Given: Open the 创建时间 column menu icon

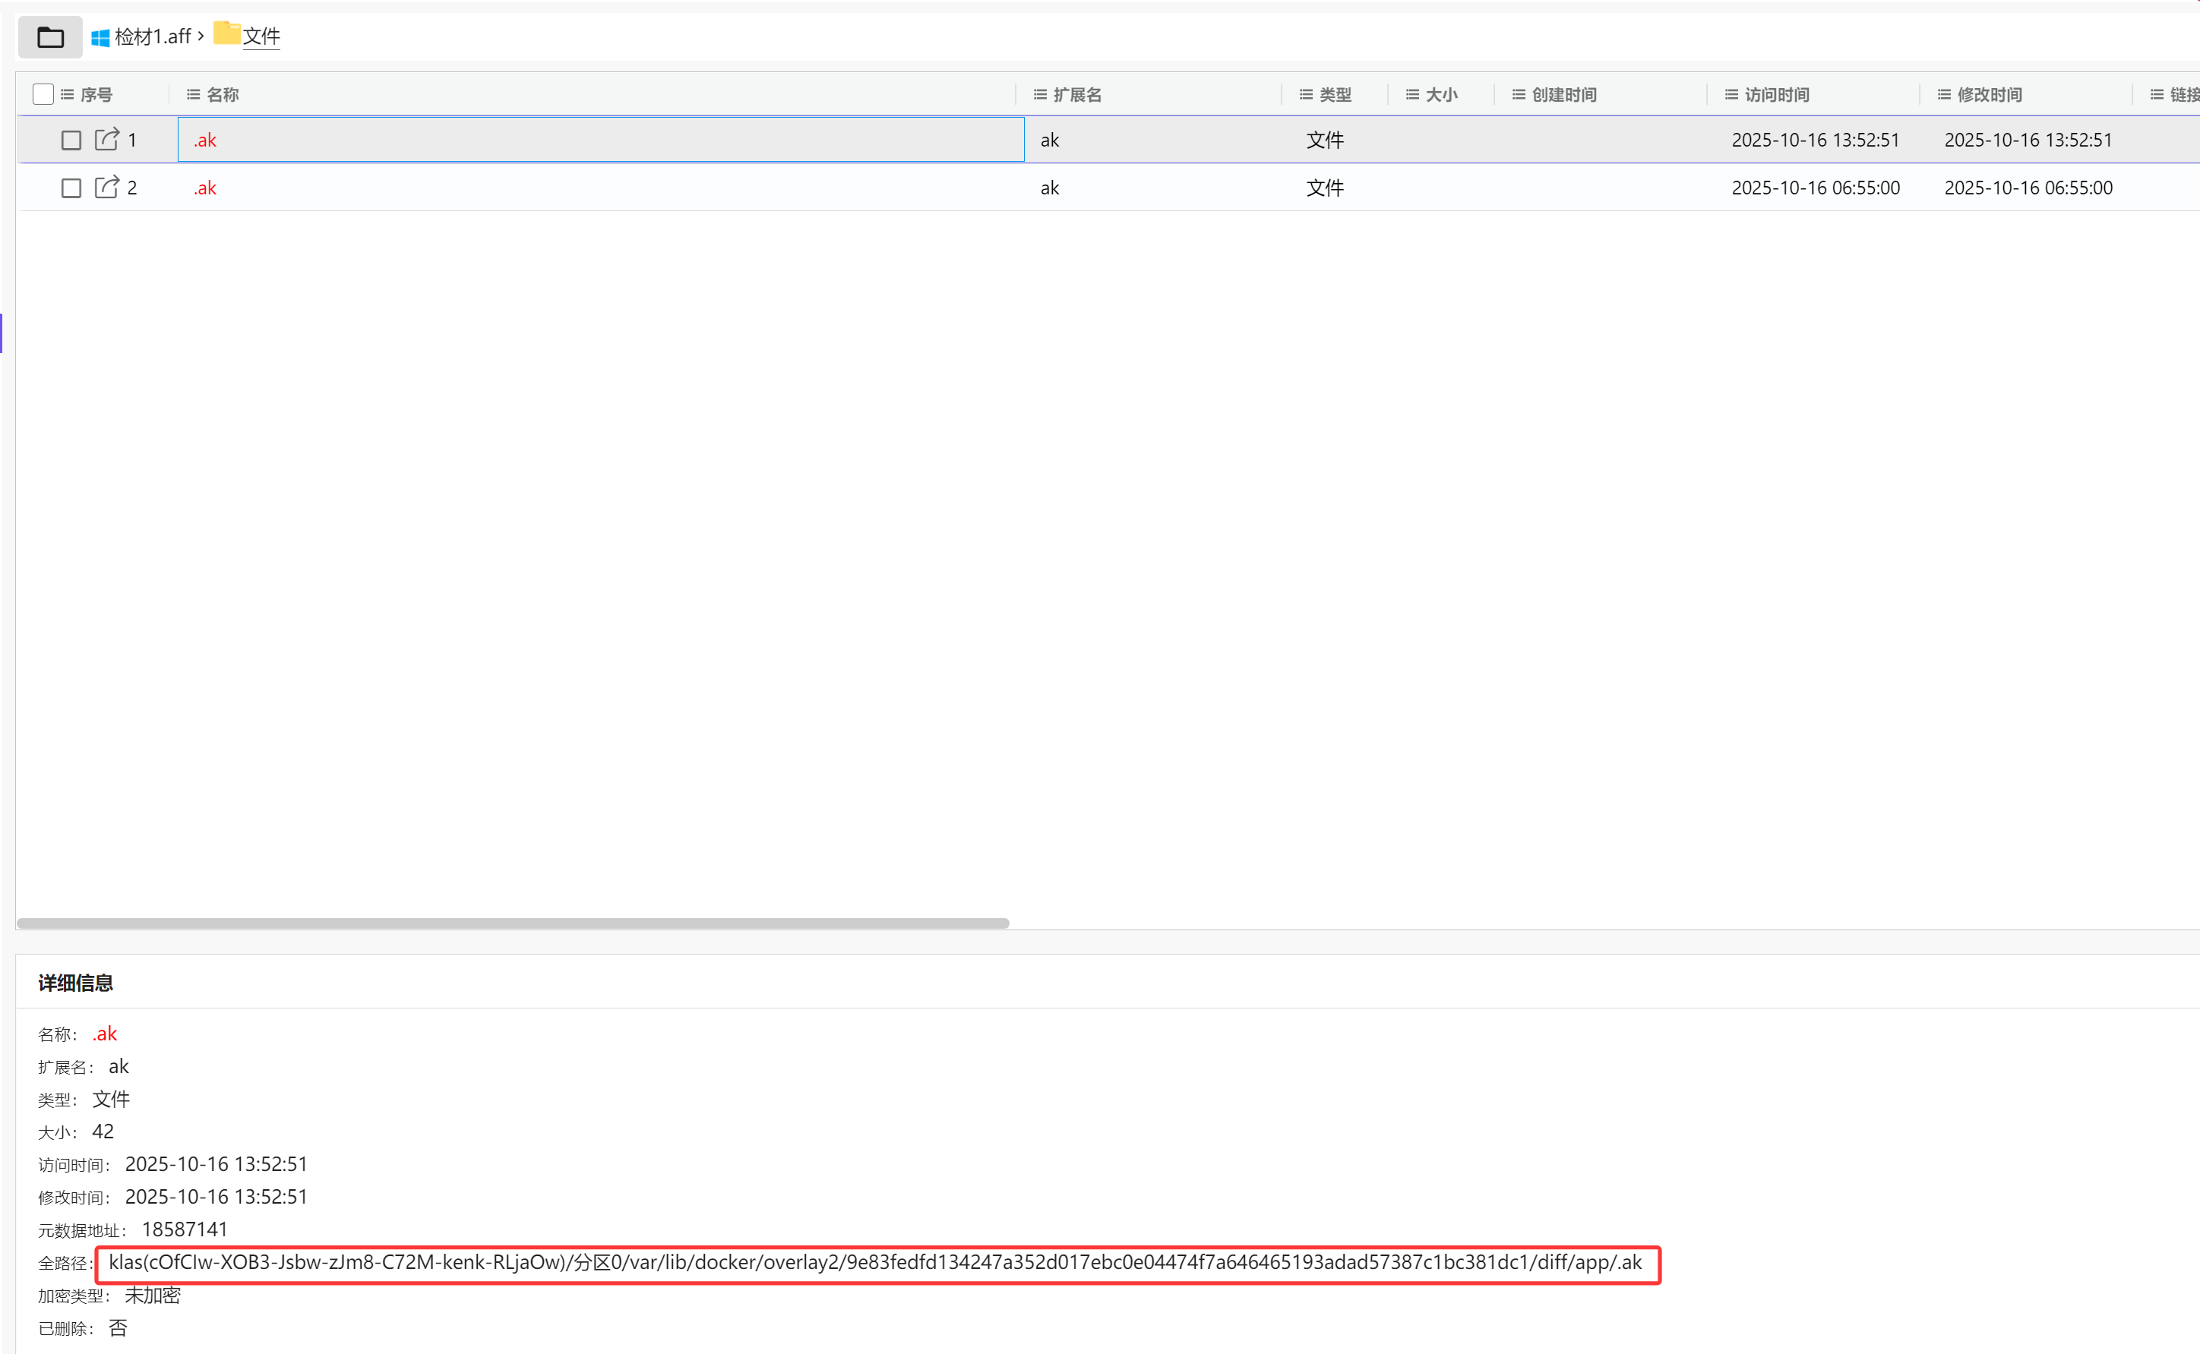Looking at the screenshot, I should (1519, 94).
